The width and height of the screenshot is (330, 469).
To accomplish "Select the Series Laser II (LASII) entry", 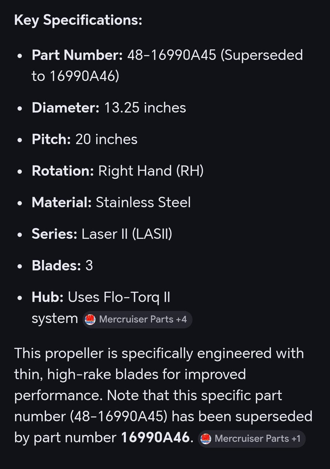I will pos(102,234).
